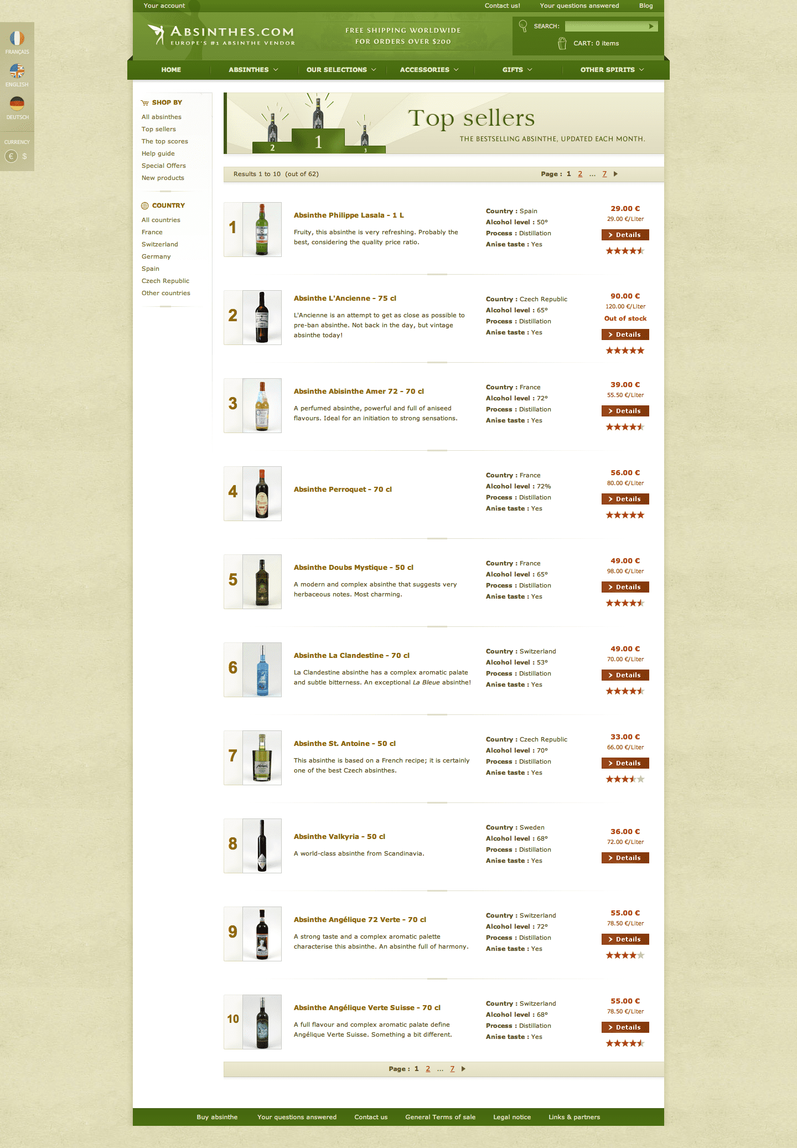The image size is (797, 1148).
Task: Click the Absinthes.com fairy logo
Action: click(x=157, y=34)
